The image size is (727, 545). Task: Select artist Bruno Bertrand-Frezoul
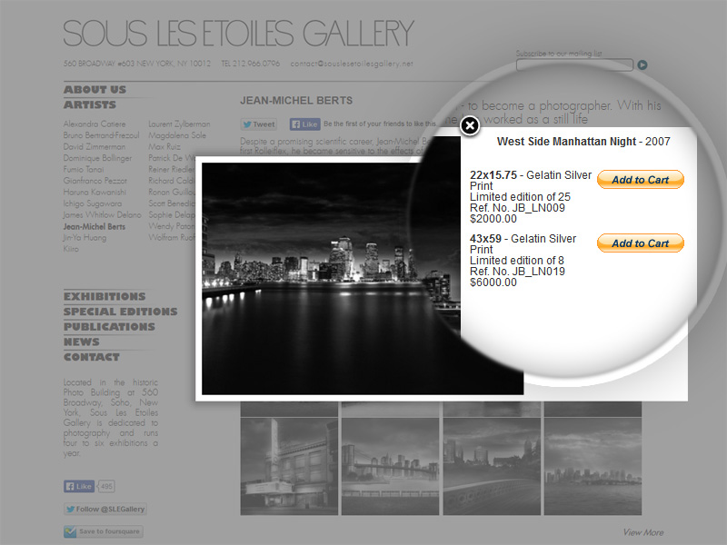tap(101, 135)
